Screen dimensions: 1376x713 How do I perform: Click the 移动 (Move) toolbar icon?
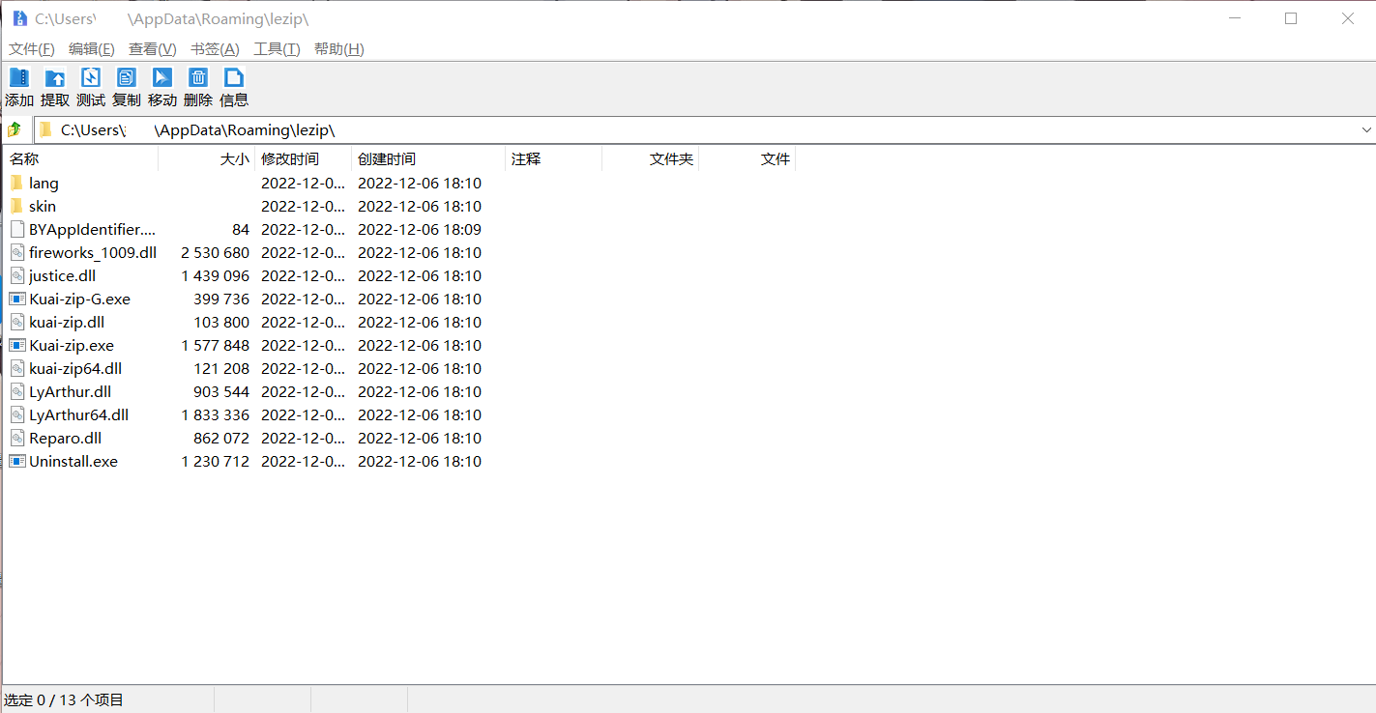click(x=162, y=78)
